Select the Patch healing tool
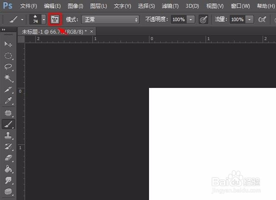This screenshot has height=200, width=276. coord(8,113)
